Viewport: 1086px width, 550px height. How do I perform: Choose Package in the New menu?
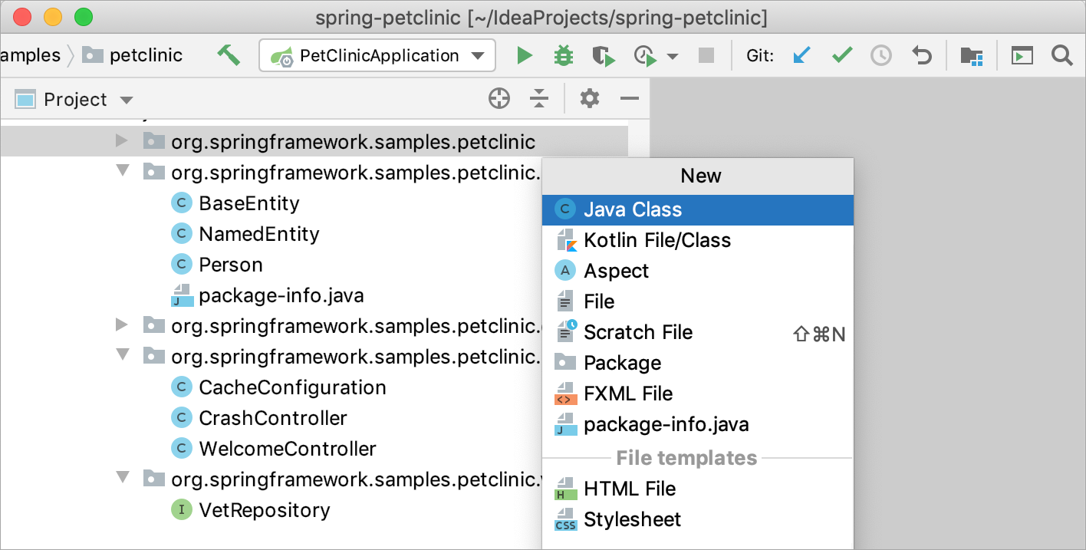coord(698,363)
